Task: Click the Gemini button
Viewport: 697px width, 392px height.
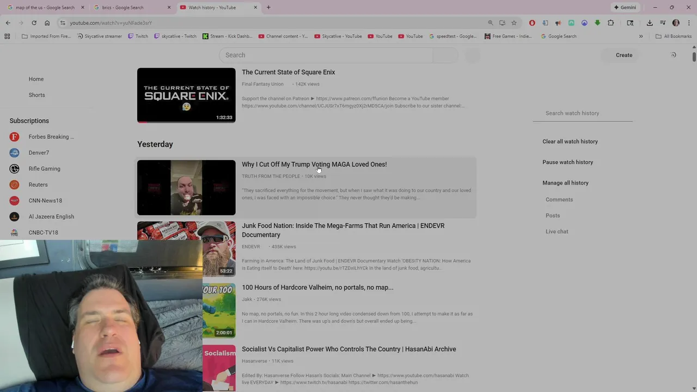Action: point(625,8)
